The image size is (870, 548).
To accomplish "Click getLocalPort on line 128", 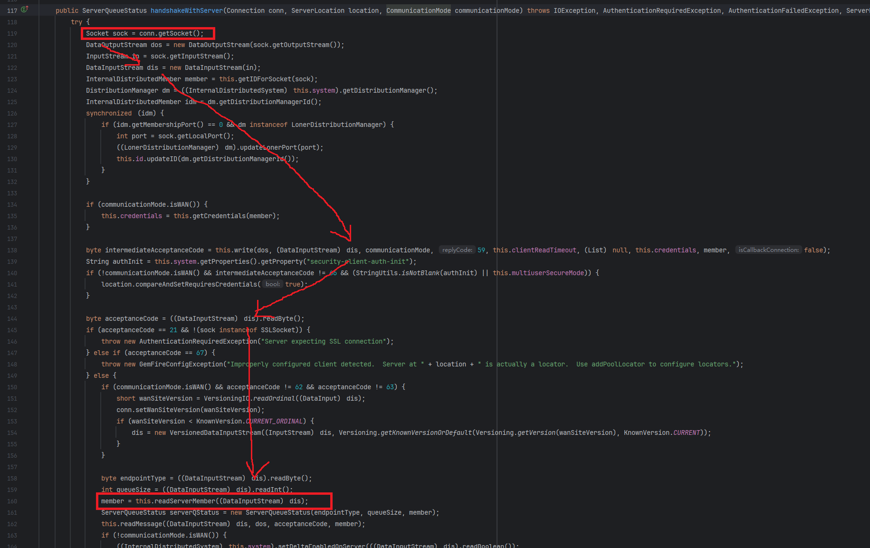I will [200, 136].
